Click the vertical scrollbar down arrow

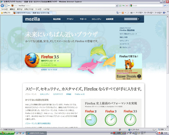pos(168,127)
